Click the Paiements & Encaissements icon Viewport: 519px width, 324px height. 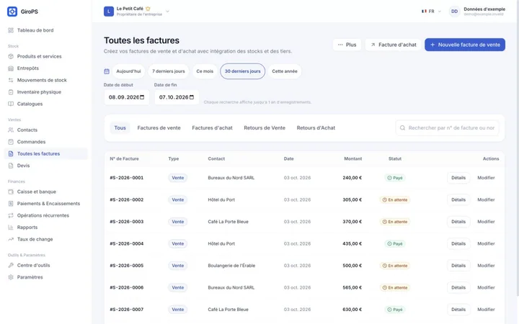[x=11, y=204]
